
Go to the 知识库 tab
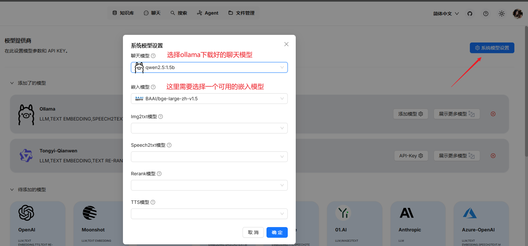(x=123, y=13)
